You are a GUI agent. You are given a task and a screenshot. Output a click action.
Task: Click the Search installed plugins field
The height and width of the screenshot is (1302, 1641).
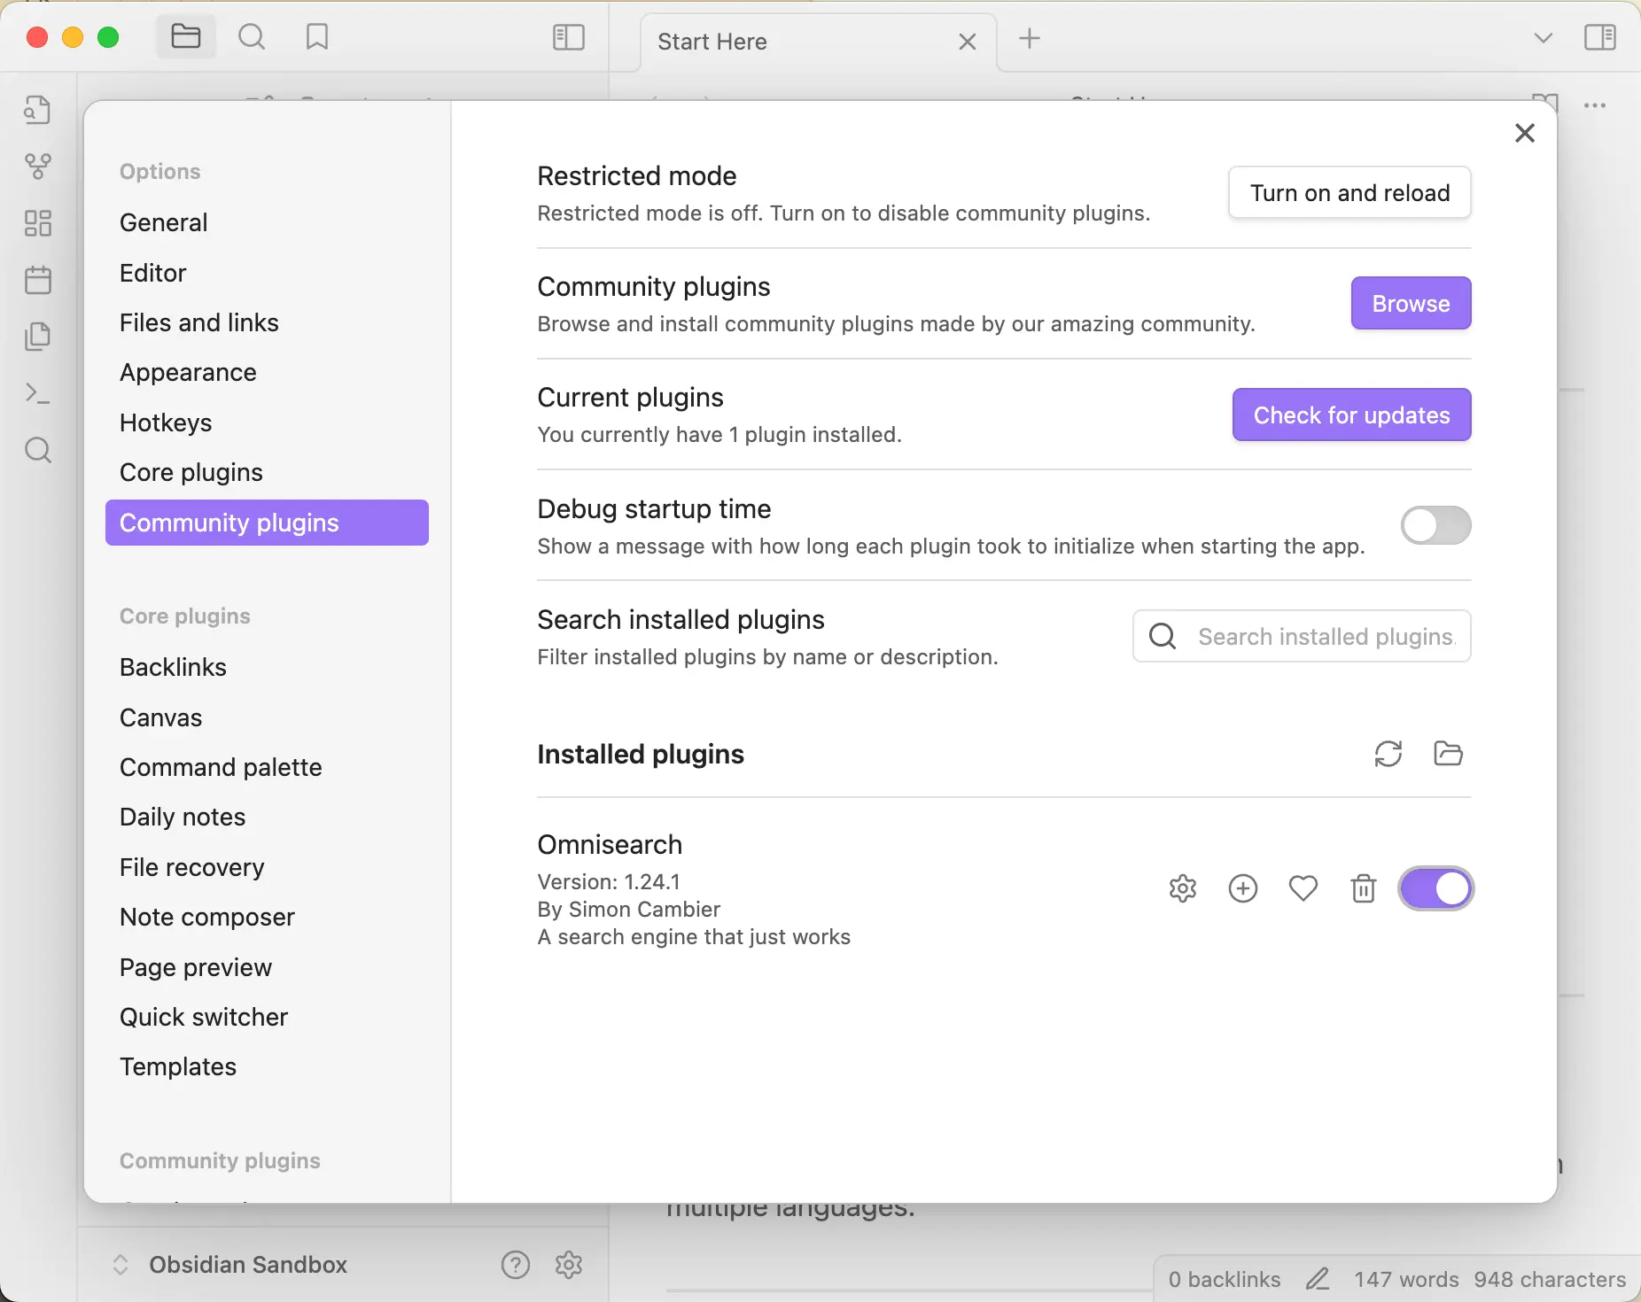click(x=1325, y=637)
